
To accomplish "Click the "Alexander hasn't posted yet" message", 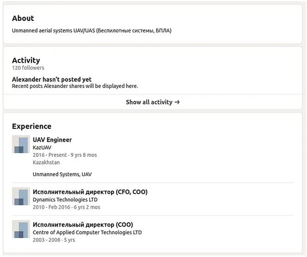I will point(52,79).
